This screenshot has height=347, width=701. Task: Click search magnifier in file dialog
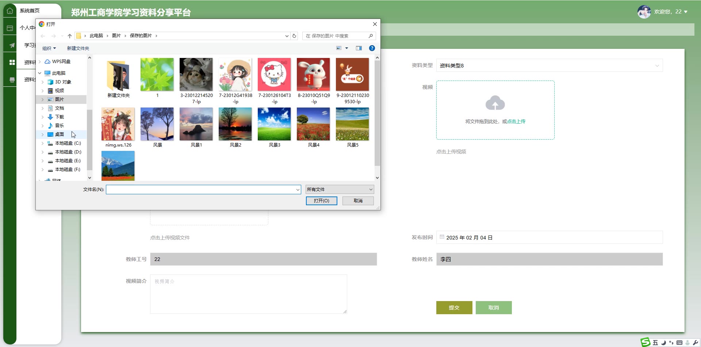point(371,36)
